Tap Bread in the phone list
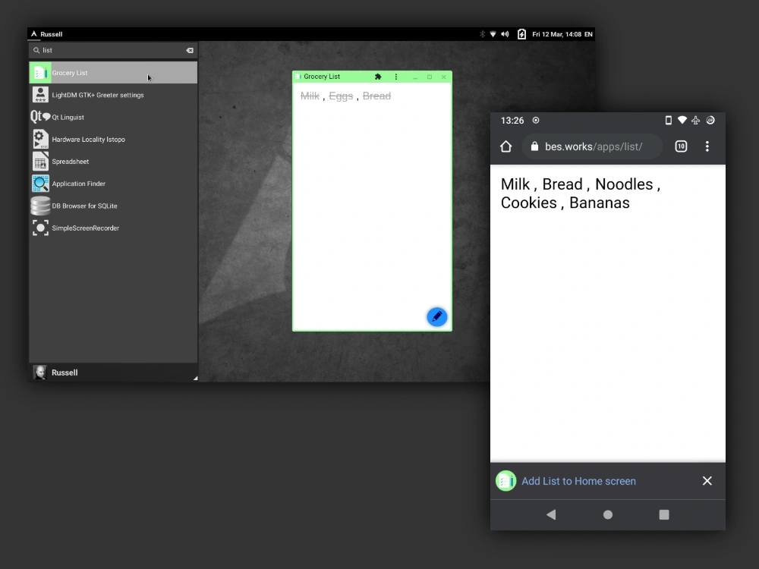Viewport: 759px width, 569px height. point(562,184)
